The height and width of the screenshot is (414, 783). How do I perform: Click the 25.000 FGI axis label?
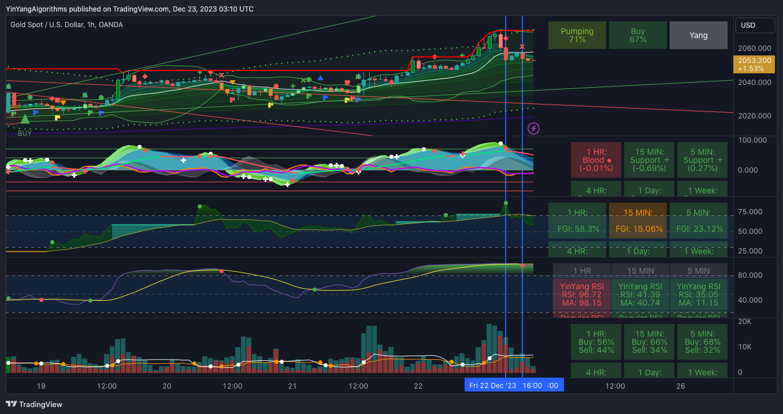pos(750,251)
